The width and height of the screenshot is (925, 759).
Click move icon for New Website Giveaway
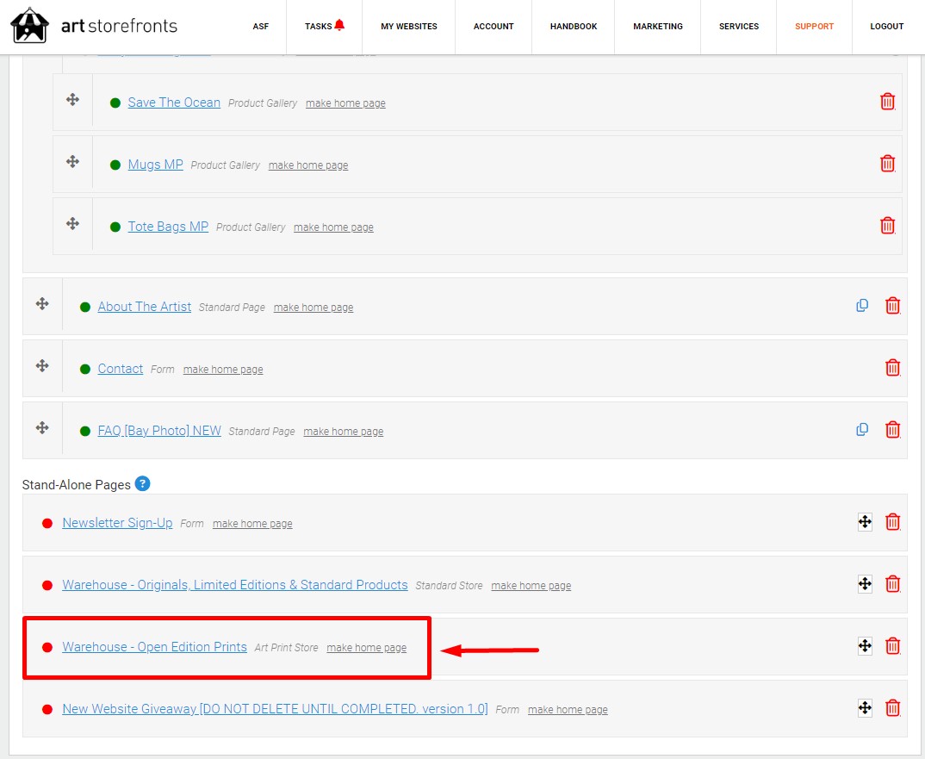pos(865,707)
